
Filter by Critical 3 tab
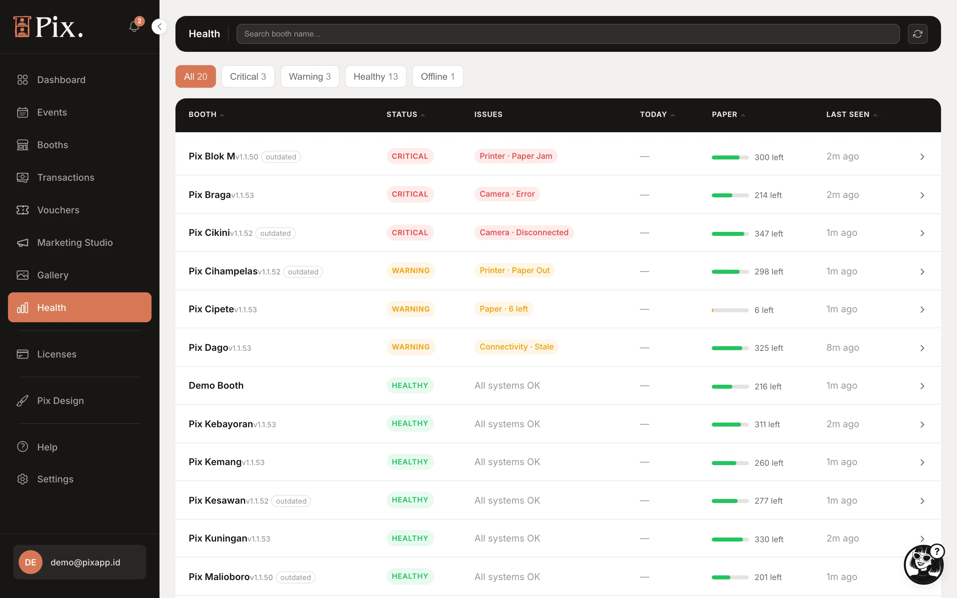pos(248,76)
